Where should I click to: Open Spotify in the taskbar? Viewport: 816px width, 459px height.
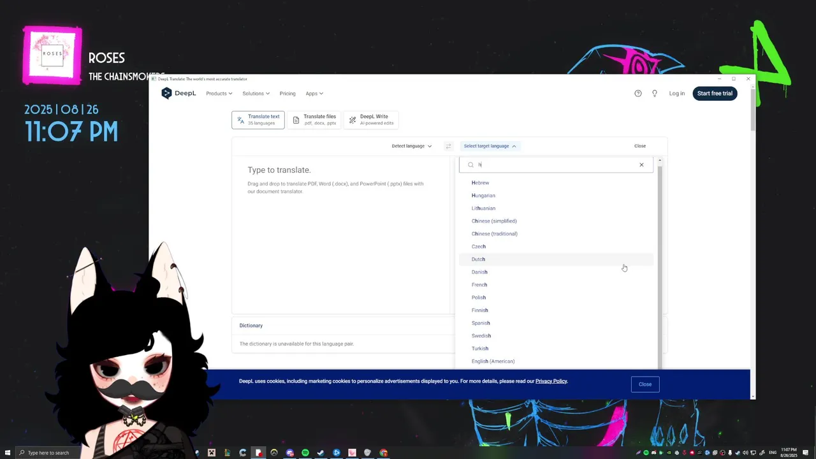click(305, 453)
